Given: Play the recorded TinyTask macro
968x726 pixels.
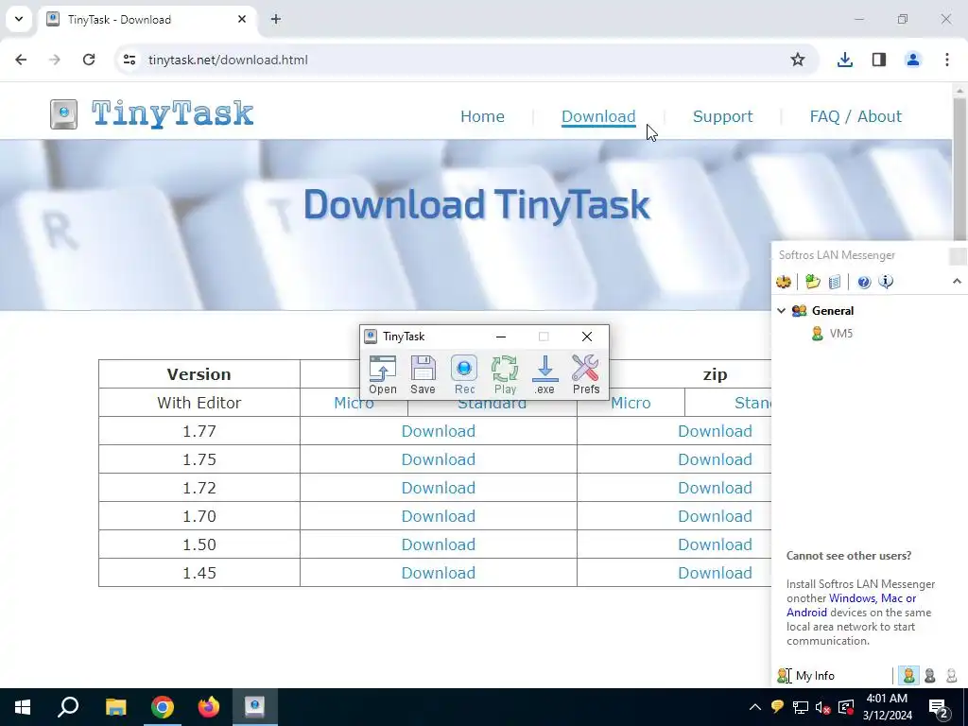Looking at the screenshot, I should (505, 374).
